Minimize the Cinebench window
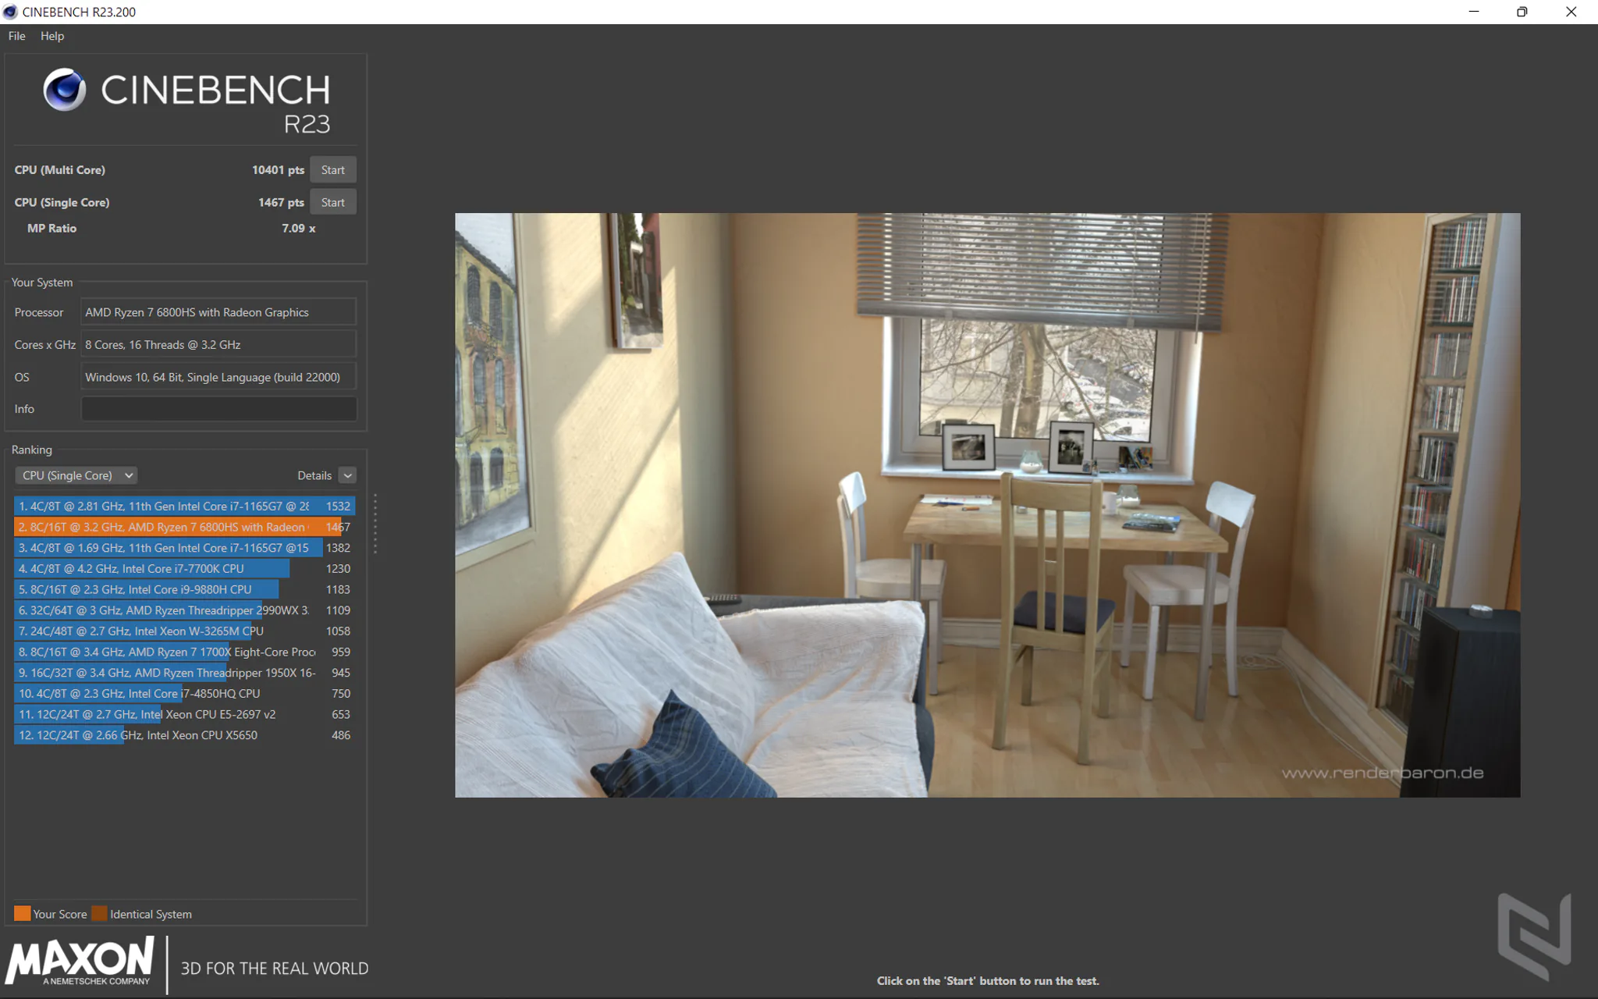The height and width of the screenshot is (999, 1598). click(x=1474, y=12)
